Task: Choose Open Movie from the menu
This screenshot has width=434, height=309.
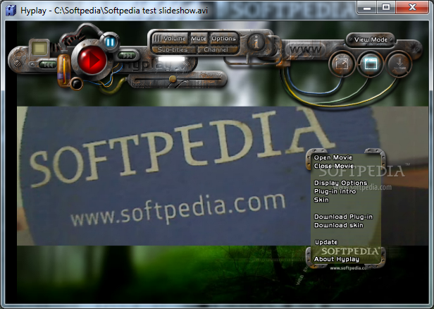Action: point(333,157)
